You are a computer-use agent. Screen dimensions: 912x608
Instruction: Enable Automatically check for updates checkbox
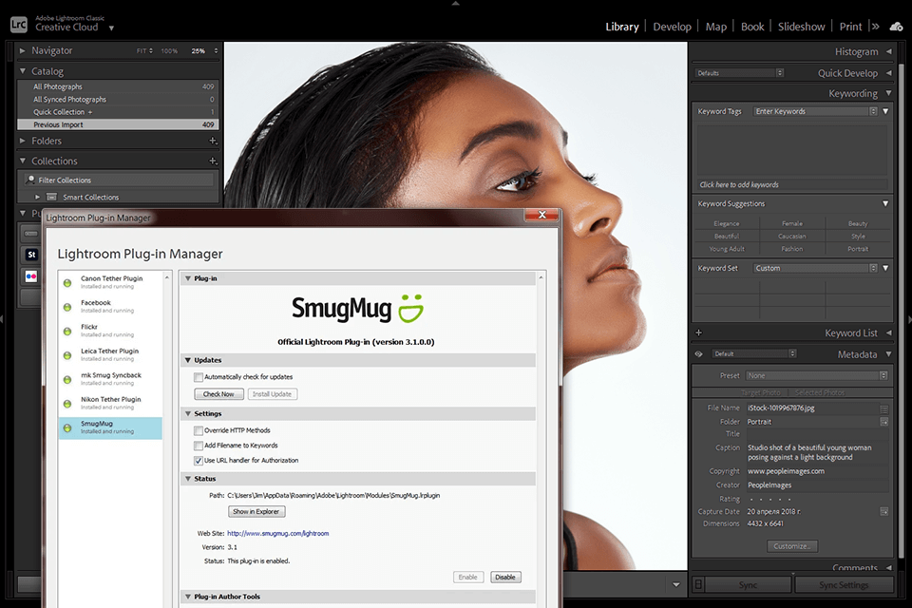click(199, 377)
